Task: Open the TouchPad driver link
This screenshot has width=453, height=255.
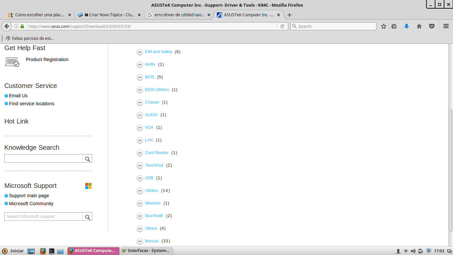Action: 154,165
